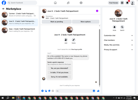This screenshot has height=100, width=138.
Task: Open the Facebook home feed icon
Action: (x=55, y=3)
